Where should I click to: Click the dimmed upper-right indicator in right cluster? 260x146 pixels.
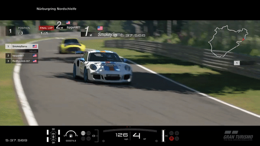tap(177, 133)
